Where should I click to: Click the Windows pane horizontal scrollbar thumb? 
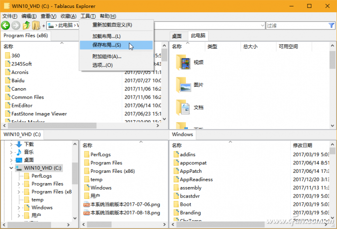(220, 224)
